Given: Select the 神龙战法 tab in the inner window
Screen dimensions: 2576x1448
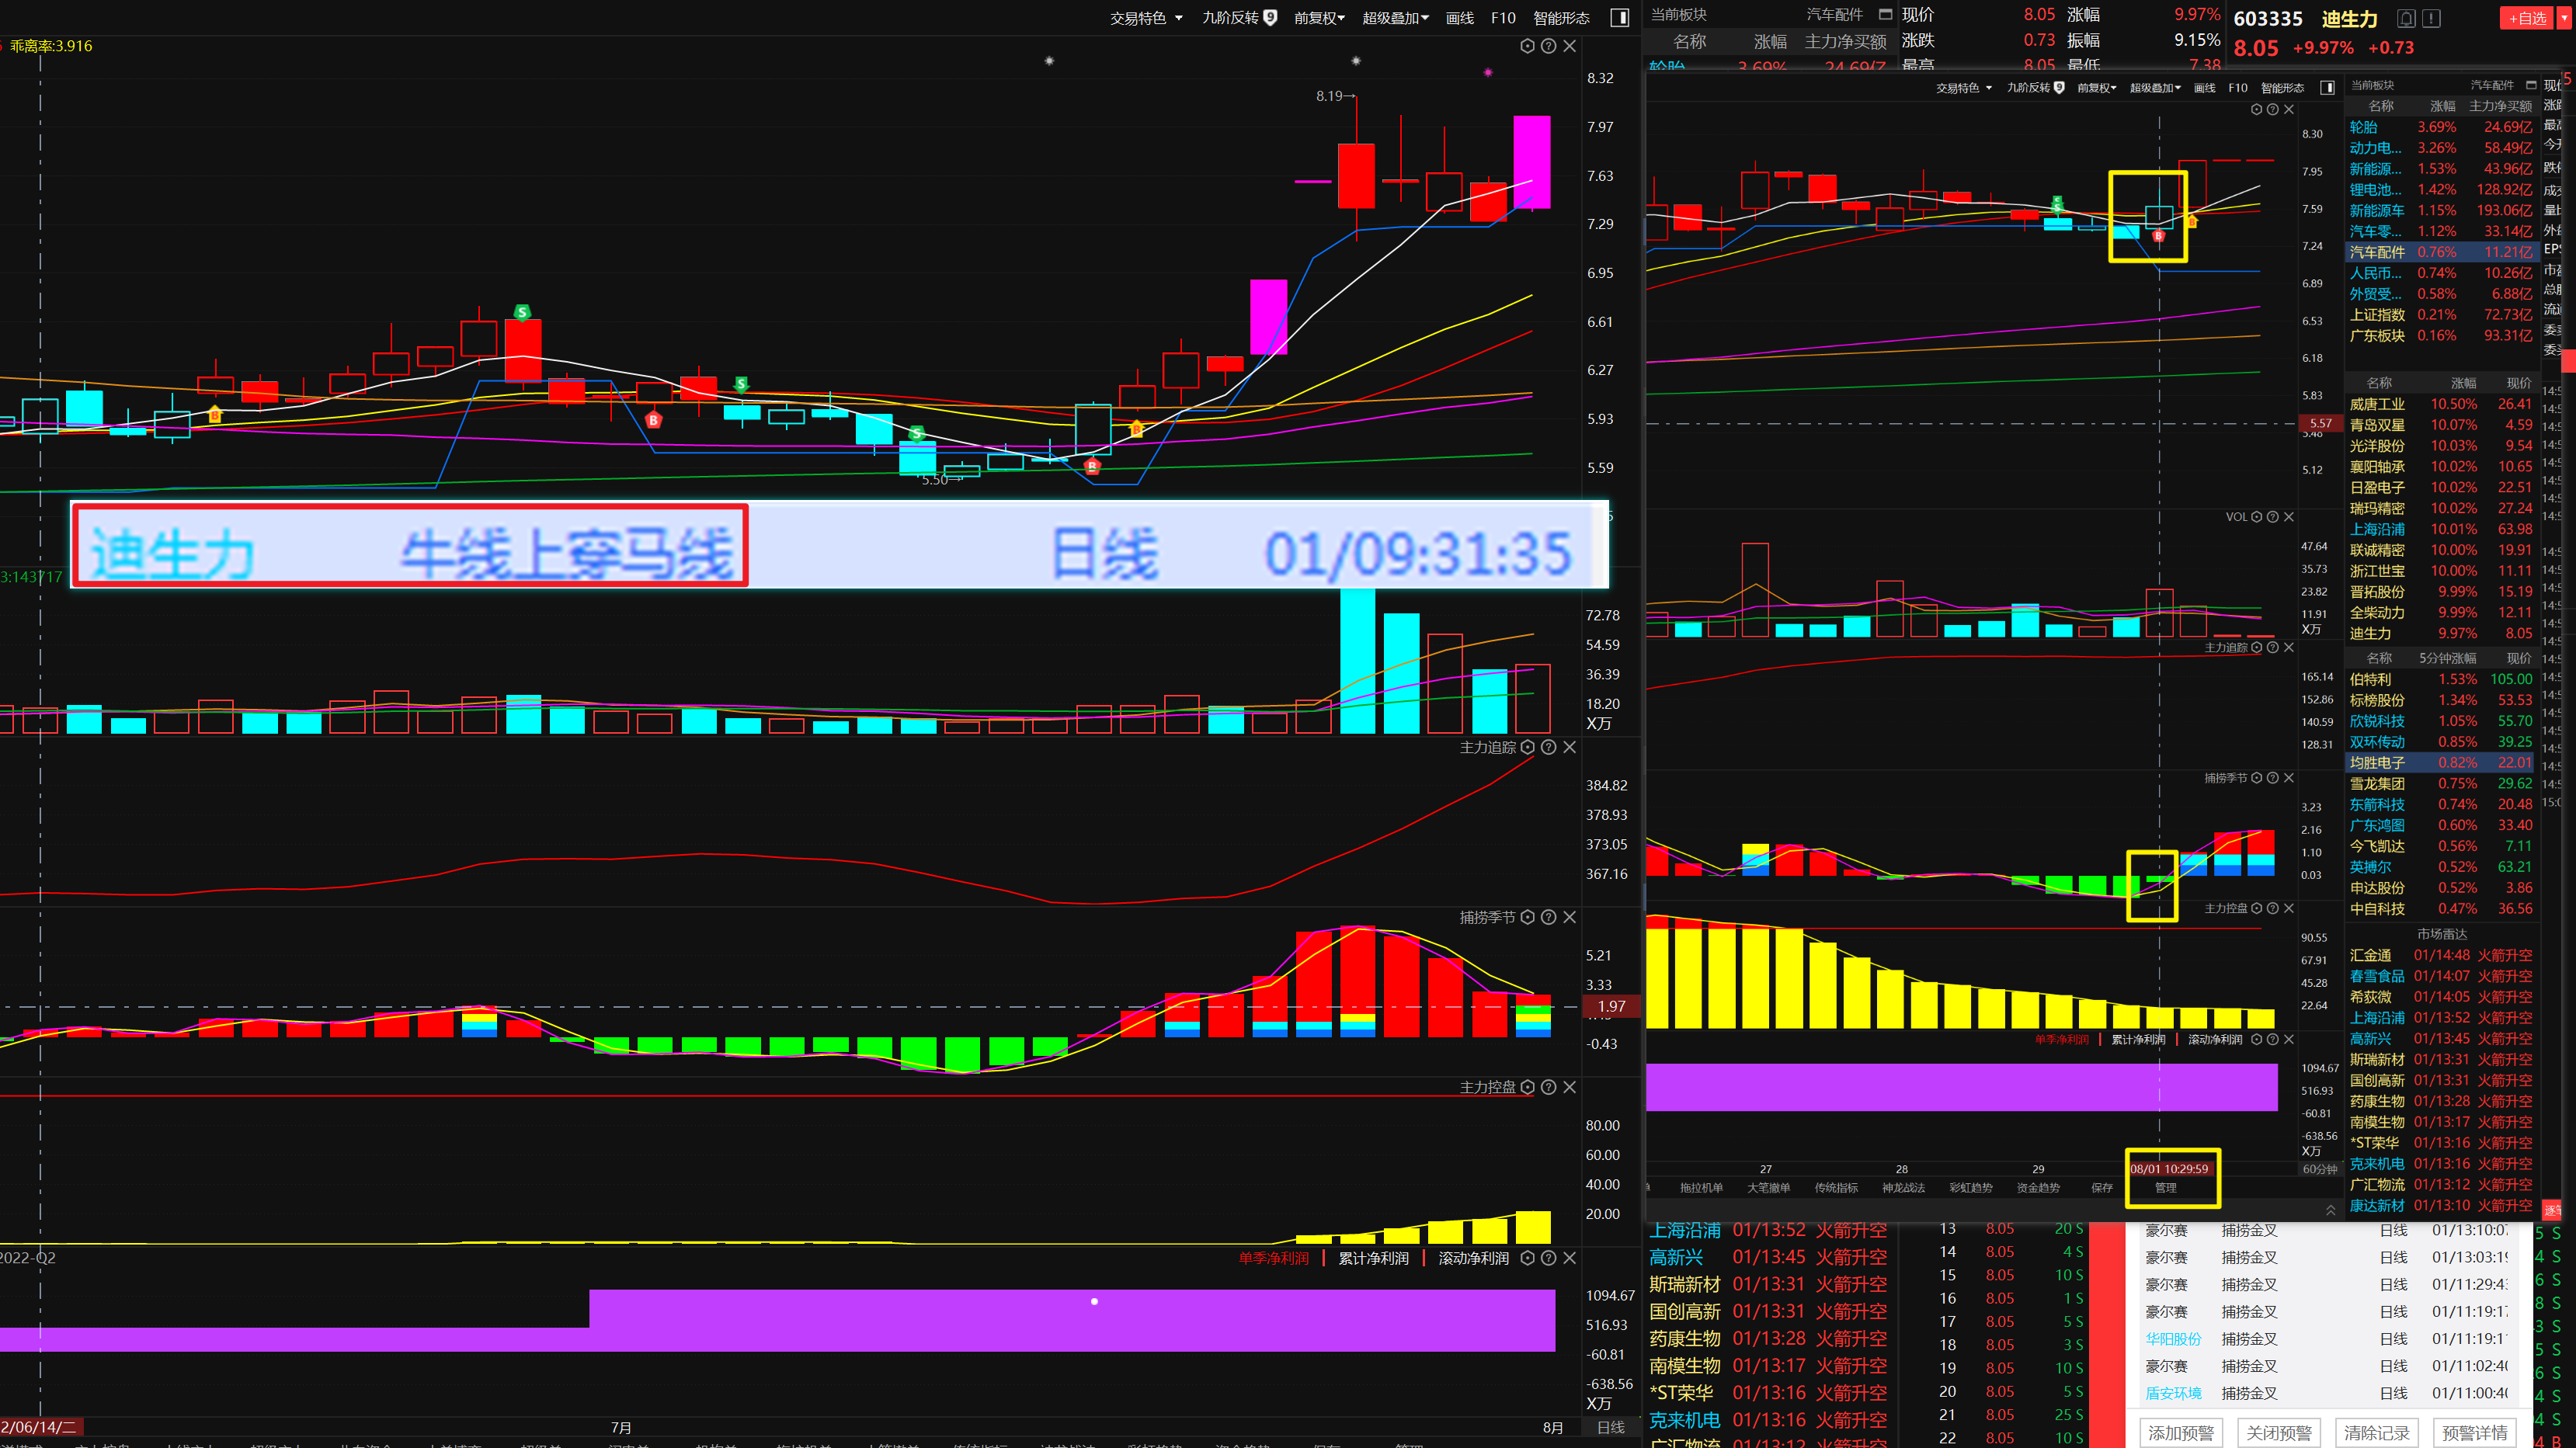Looking at the screenshot, I should point(1903,1188).
